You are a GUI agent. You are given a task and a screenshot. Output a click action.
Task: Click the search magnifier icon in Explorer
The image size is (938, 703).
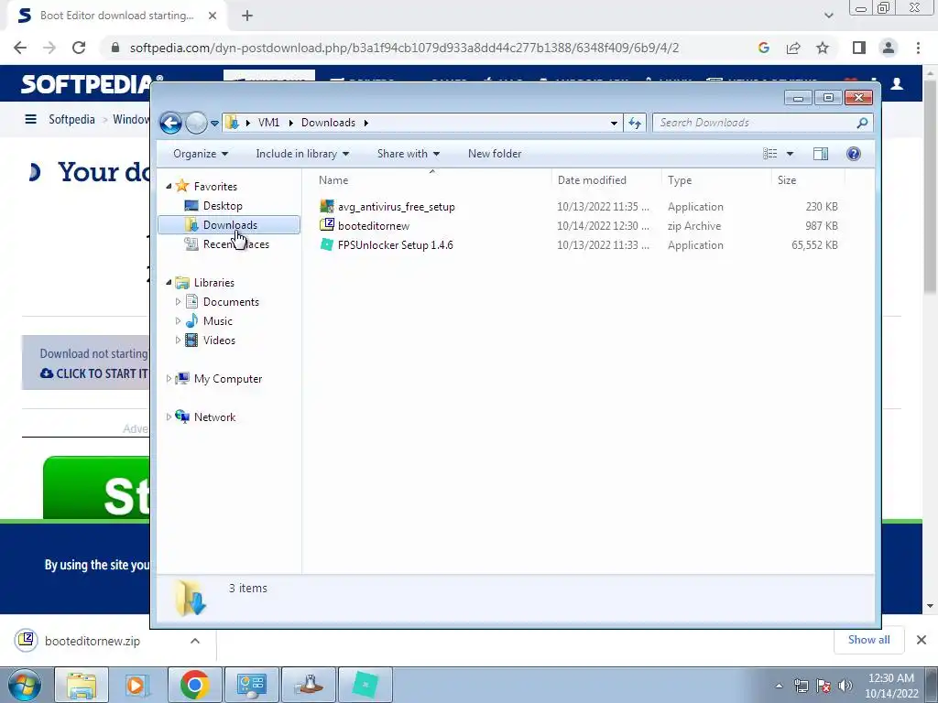point(862,123)
